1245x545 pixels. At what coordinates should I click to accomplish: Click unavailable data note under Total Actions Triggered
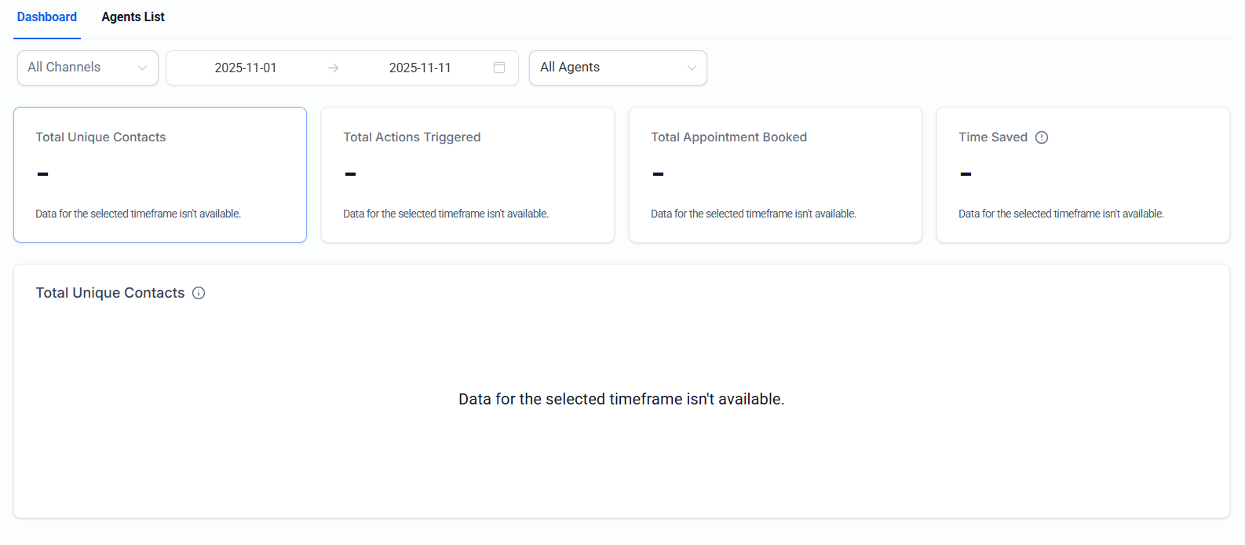[x=446, y=214]
